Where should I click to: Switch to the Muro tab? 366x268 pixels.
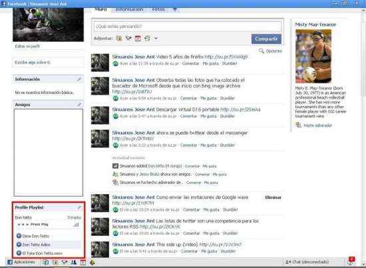(x=100, y=9)
